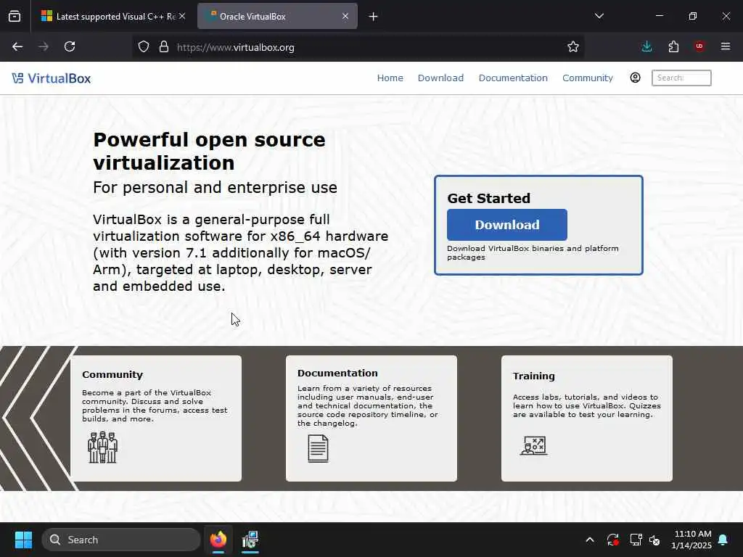Open the Firefox downloads panel
The width and height of the screenshot is (743, 557).
point(646,46)
